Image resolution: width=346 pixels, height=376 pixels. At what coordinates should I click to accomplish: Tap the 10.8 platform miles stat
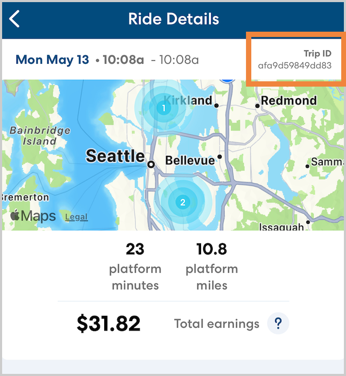pos(212,267)
